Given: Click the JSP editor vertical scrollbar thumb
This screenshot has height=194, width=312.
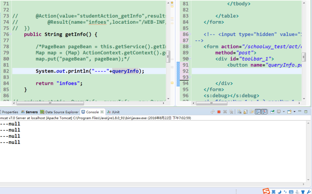Looking at the screenshot, I should (304, 57).
